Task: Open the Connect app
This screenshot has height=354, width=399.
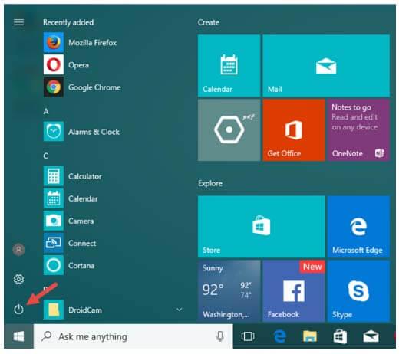Action: pos(70,243)
